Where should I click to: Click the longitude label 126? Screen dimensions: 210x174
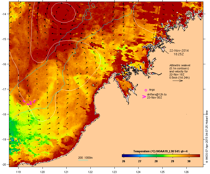click(186, 172)
